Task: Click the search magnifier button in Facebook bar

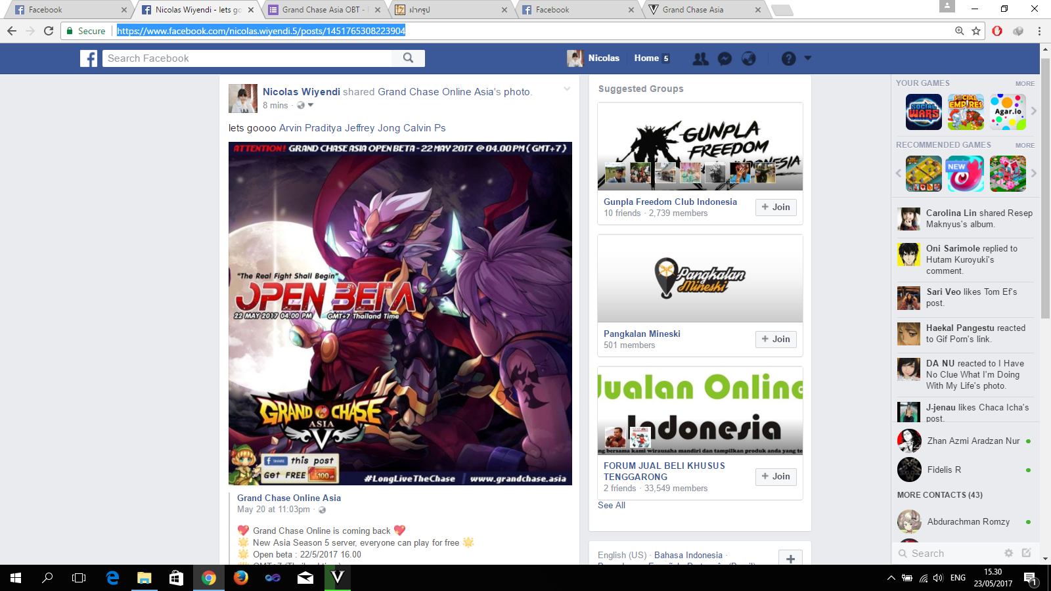Action: (x=408, y=58)
